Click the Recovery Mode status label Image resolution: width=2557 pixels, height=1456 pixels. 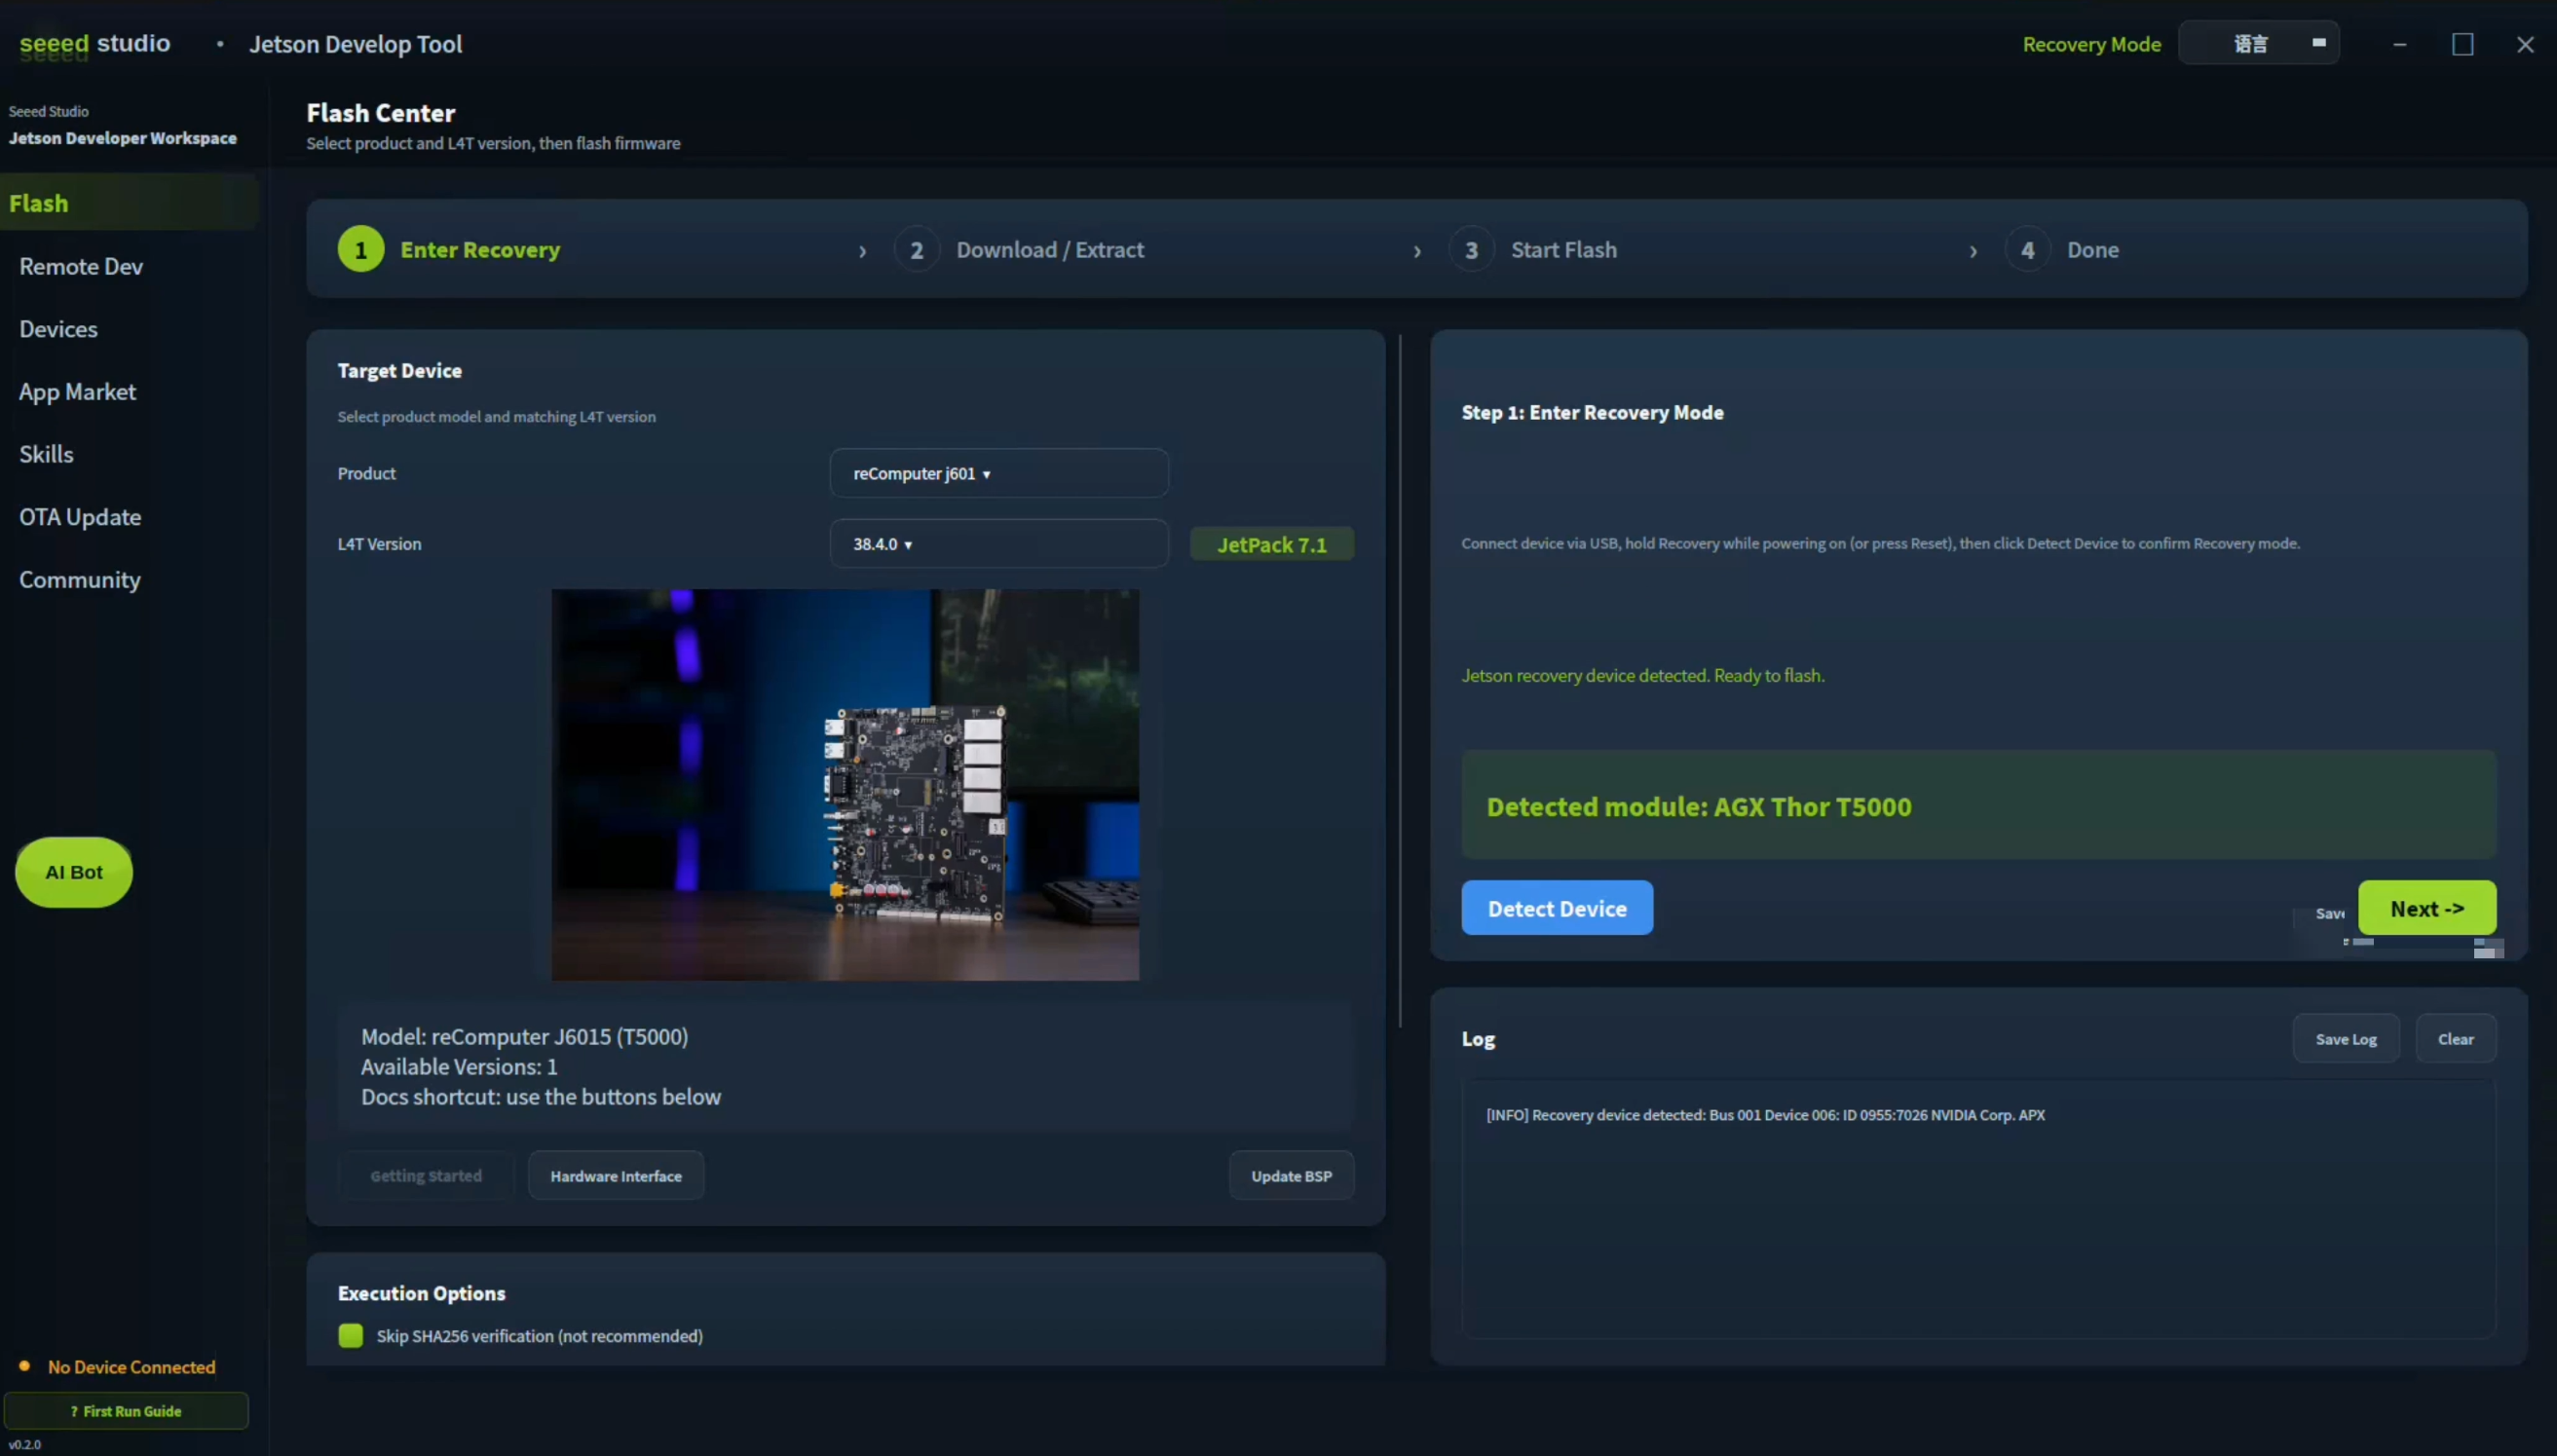point(2092,44)
